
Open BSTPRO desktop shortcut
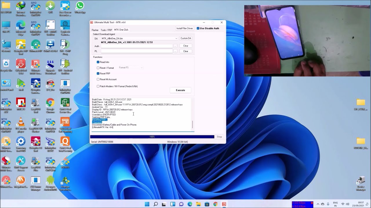pyautogui.click(x=65, y=162)
